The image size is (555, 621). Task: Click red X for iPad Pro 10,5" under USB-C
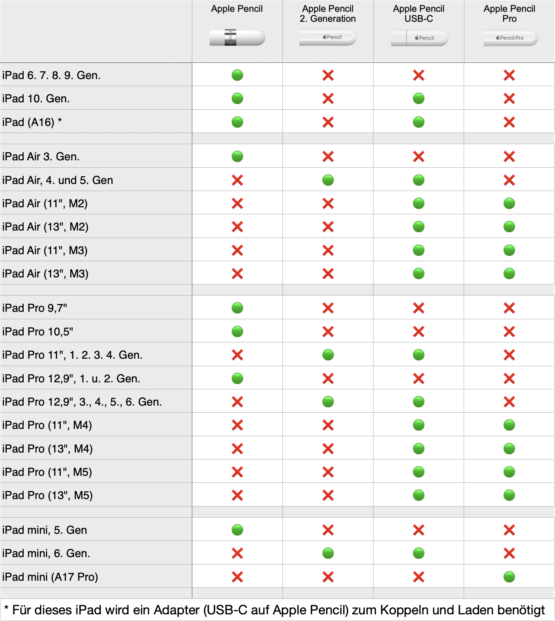tap(419, 331)
